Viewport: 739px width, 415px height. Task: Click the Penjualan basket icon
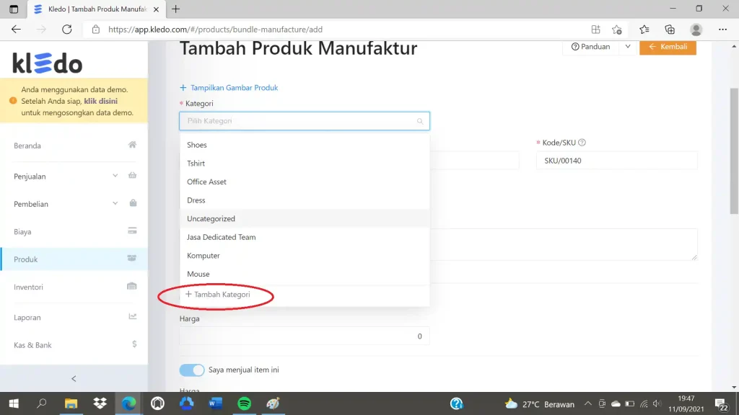tap(133, 176)
